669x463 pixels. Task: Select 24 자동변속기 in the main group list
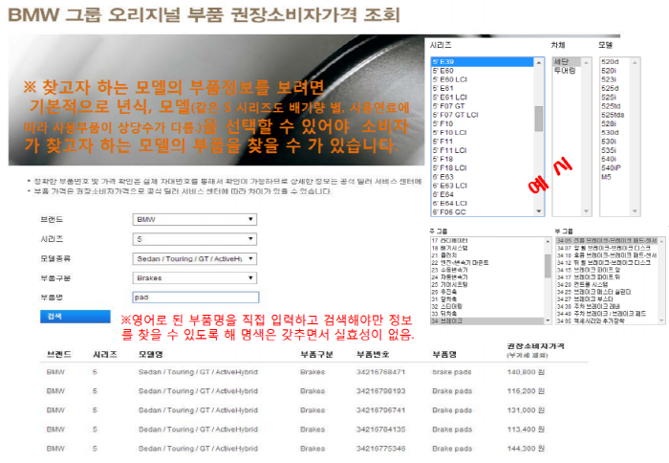[x=487, y=277]
